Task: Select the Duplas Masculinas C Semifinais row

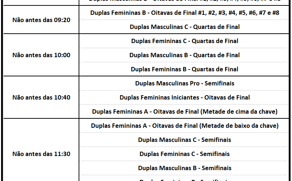Action: click(x=184, y=140)
